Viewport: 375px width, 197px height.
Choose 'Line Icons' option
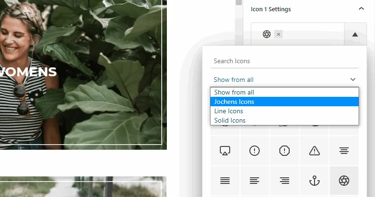point(285,111)
